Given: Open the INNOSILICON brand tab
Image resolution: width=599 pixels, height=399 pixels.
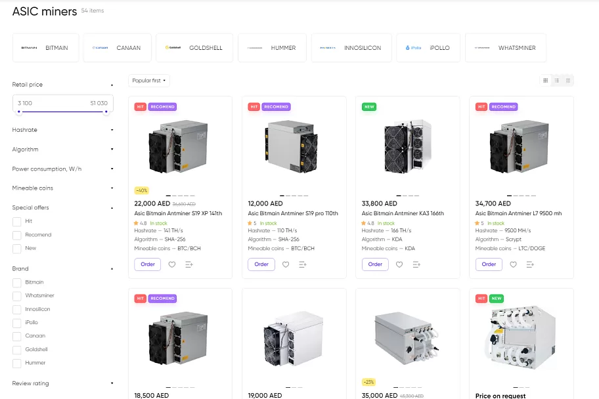Looking at the screenshot, I should pyautogui.click(x=351, y=48).
